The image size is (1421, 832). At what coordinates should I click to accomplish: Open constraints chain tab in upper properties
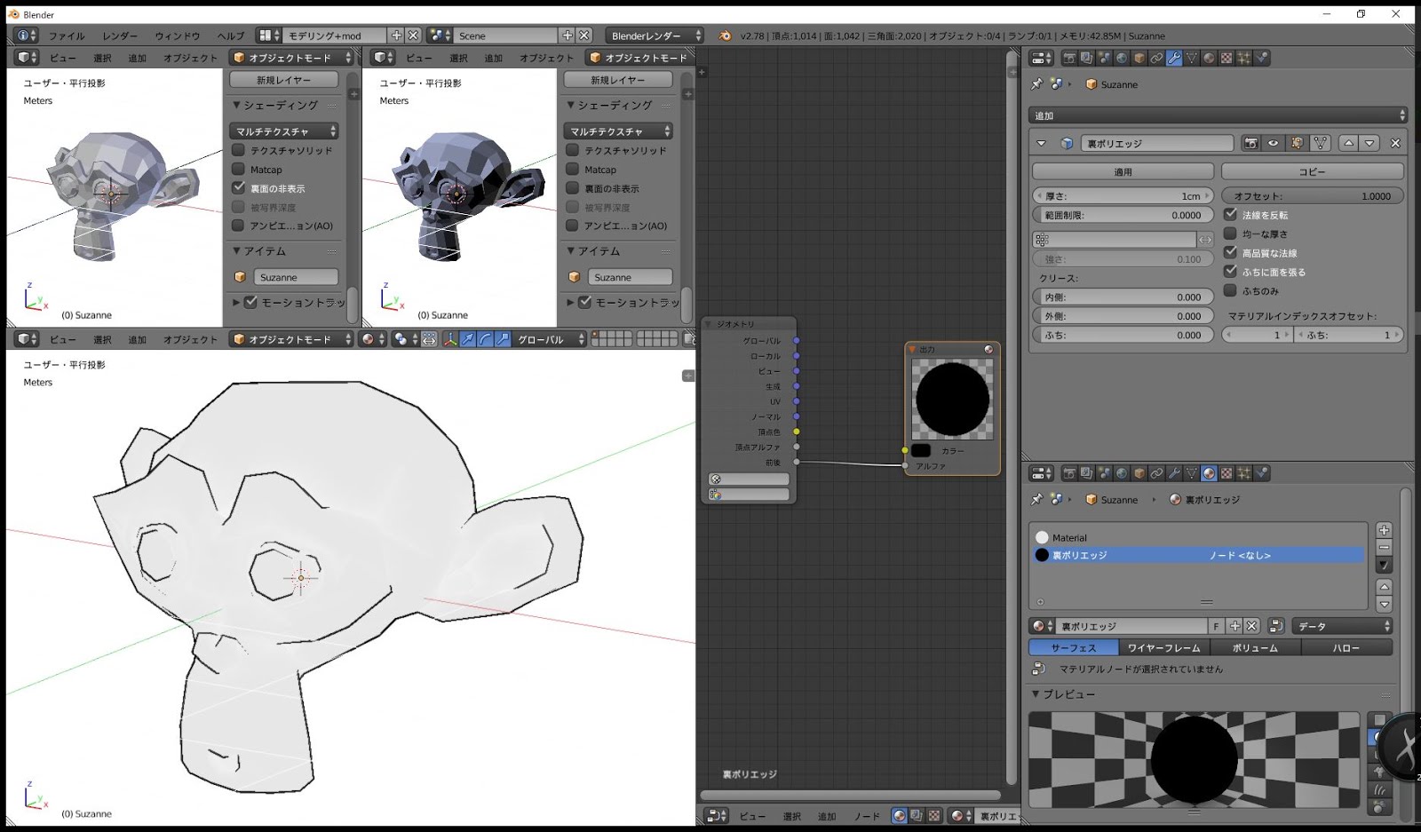[1156, 58]
